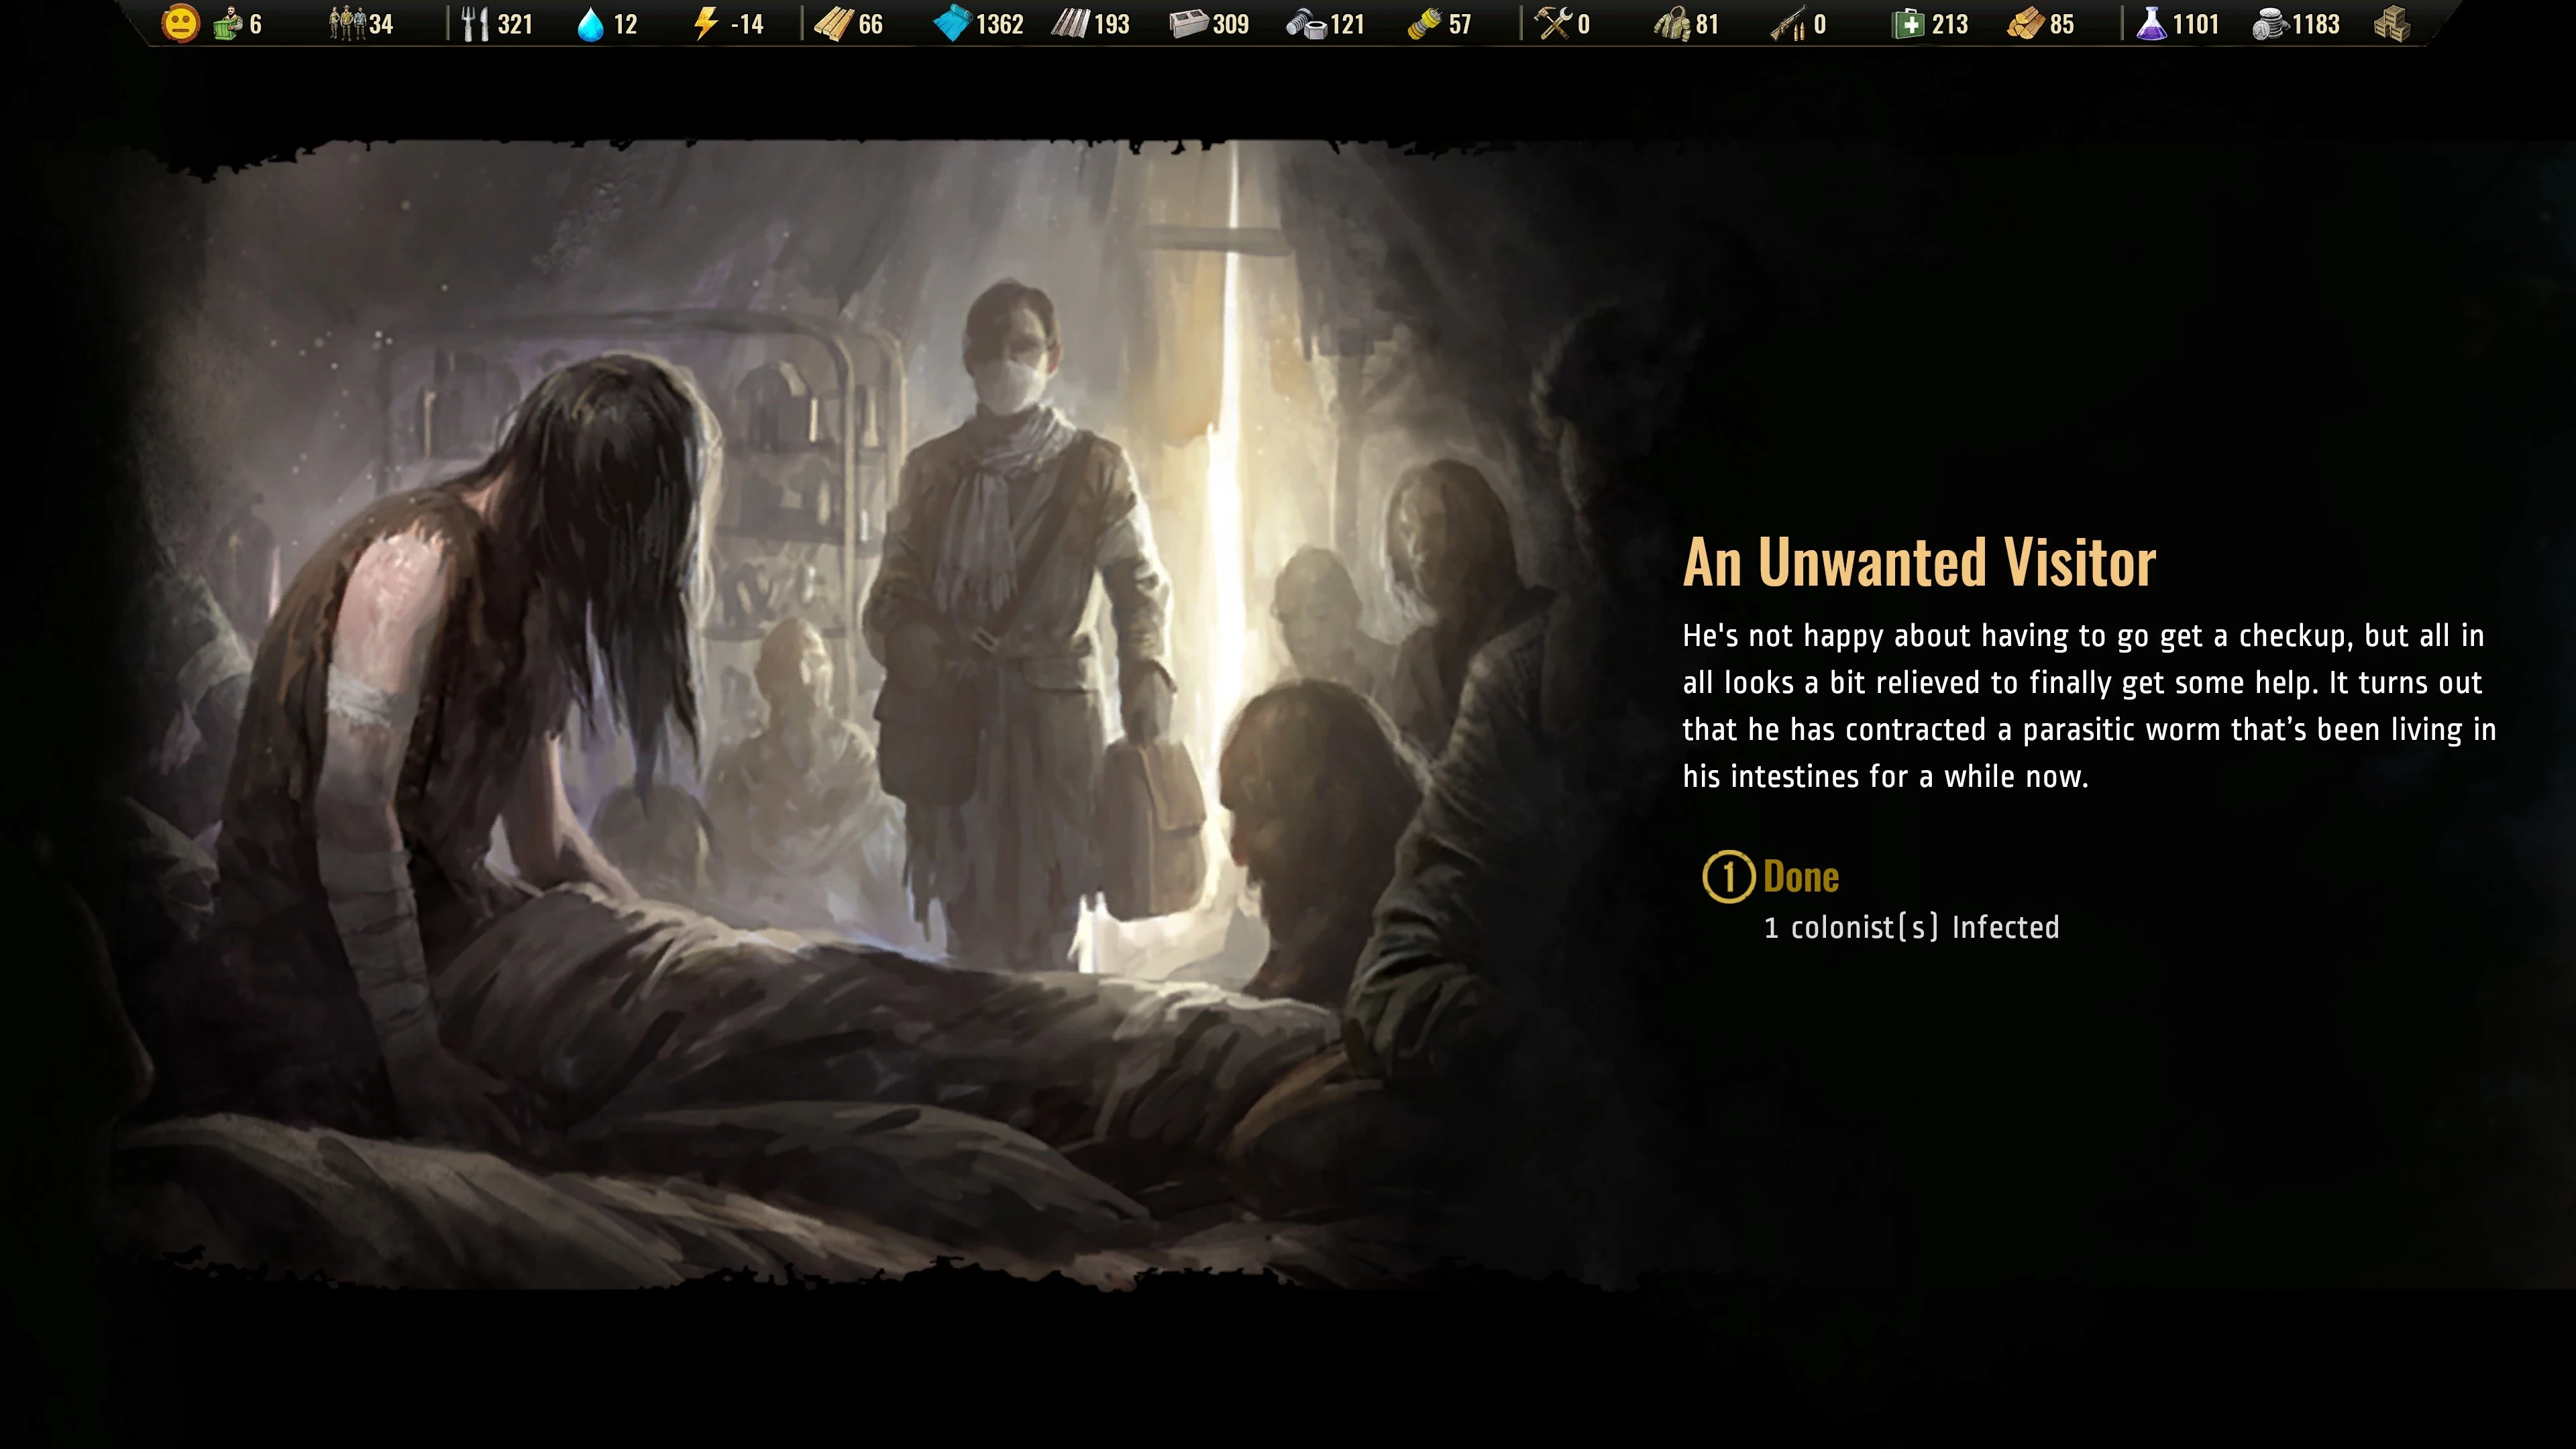2576x1449 pixels.
Task: Click the circled number 1 choice marker
Action: click(x=1728, y=877)
